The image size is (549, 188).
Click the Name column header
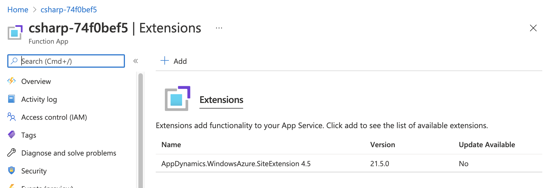click(171, 145)
